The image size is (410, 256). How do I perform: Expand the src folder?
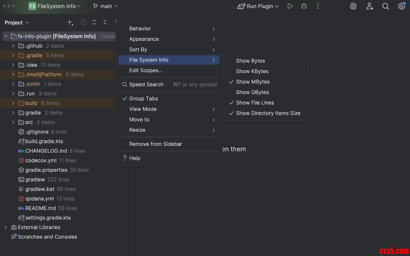13,122
